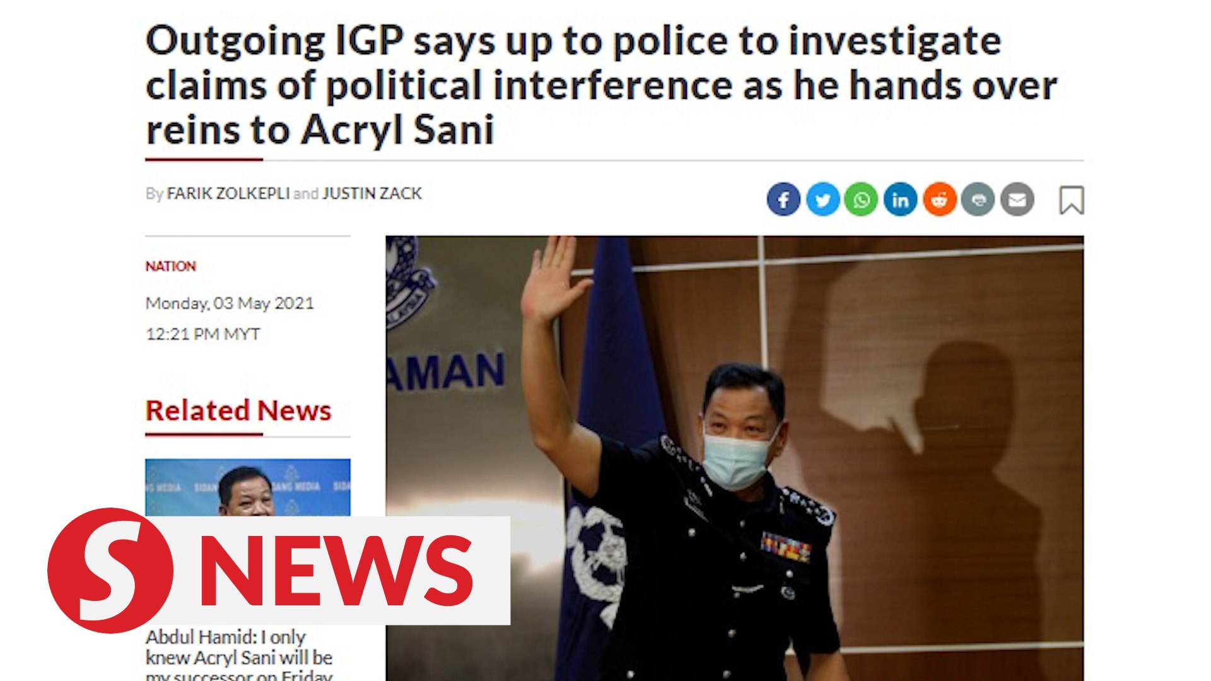Read related story about Acryl Sani successor
Screen dimensions: 1211x681
[239, 655]
